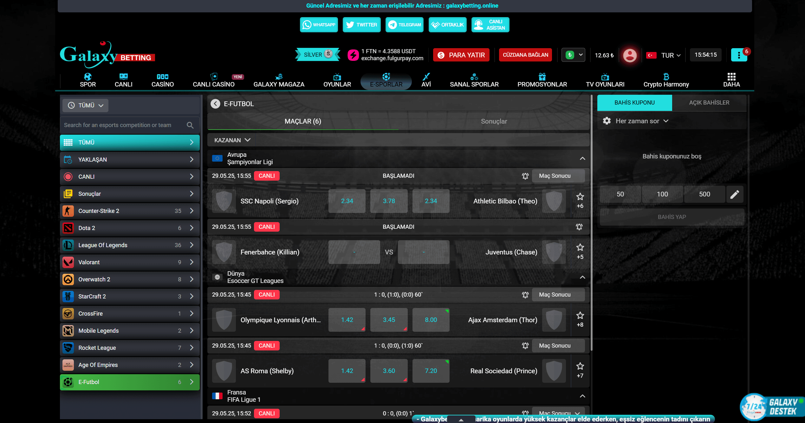Toggle notification bell for Olympique Lyonnais match
The image size is (805, 423).
525,295
